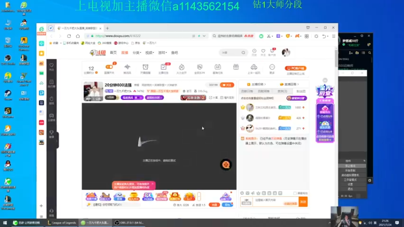Click 开始录制 in OBS controls

tap(350, 171)
